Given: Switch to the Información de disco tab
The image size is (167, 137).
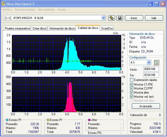Looking at the screenshot, I should (x=62, y=28).
